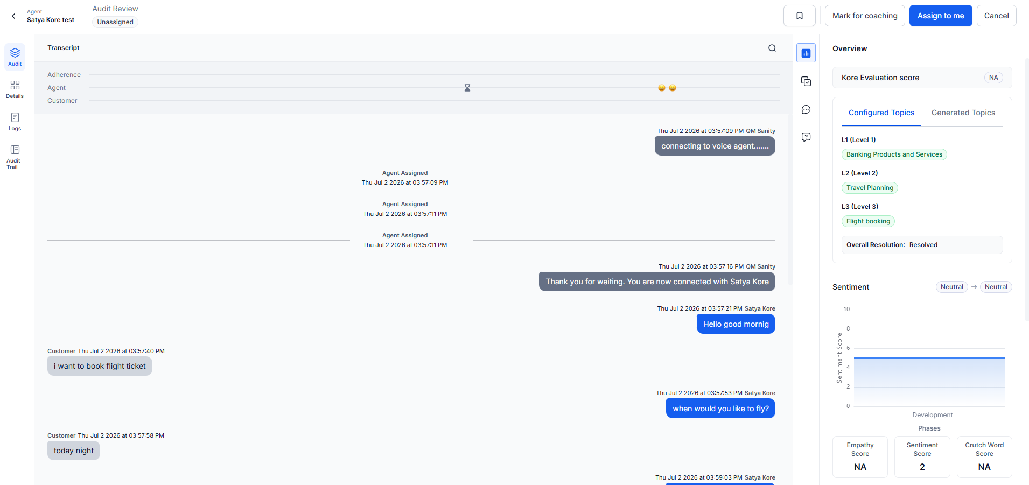Click the Sentiment Score card

(922, 457)
